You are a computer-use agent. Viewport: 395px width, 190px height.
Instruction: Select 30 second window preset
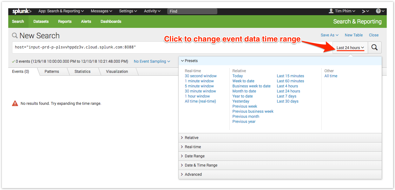coord(201,76)
